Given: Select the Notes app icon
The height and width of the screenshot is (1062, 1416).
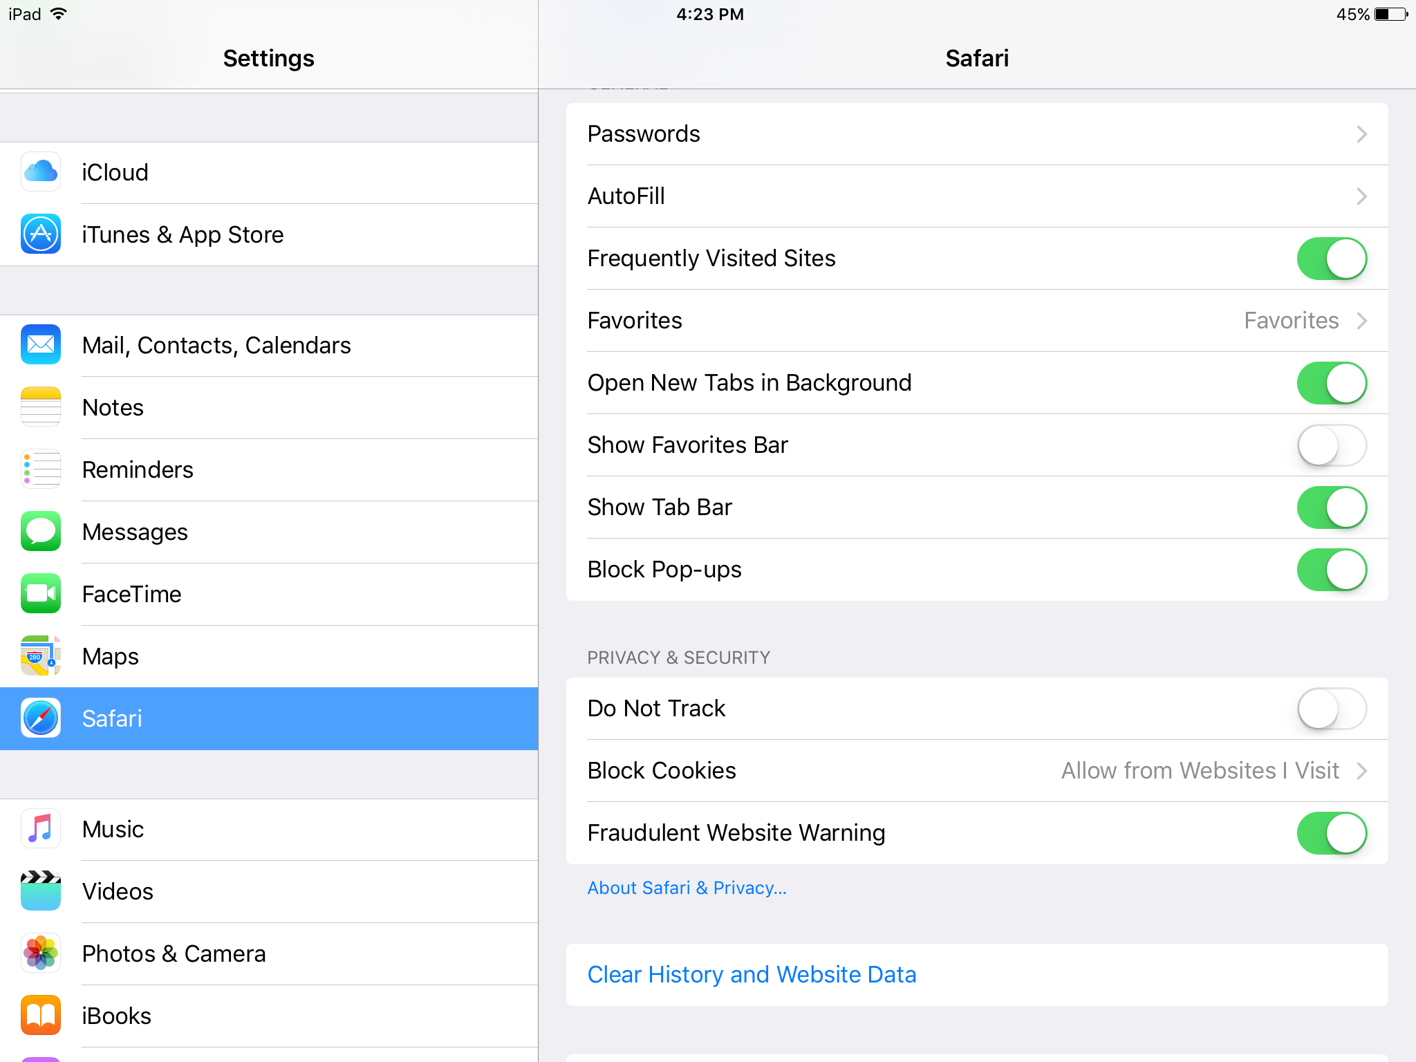Looking at the screenshot, I should click(x=41, y=407).
